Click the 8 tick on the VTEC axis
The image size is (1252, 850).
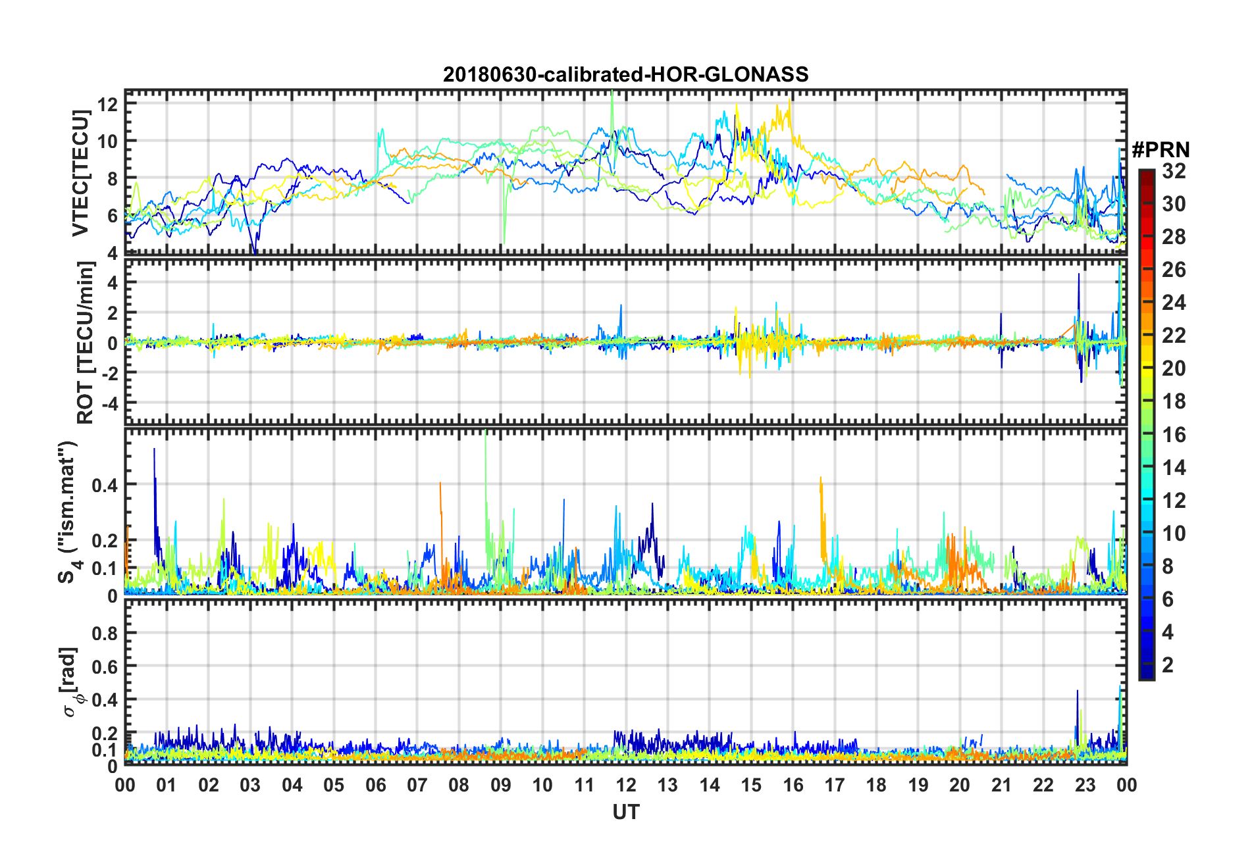coord(112,179)
